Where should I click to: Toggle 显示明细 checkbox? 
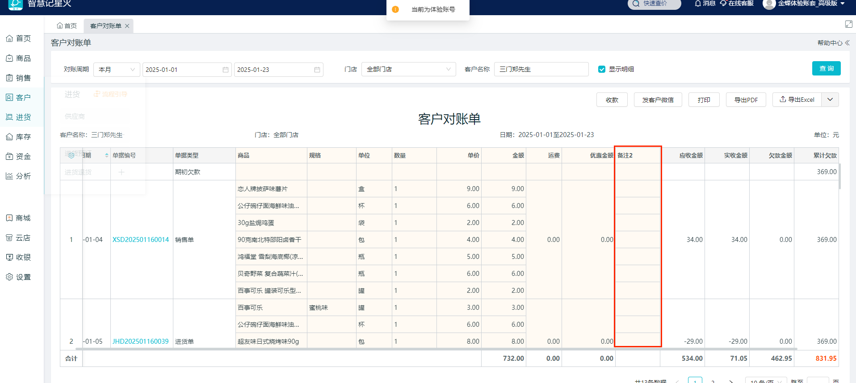[x=602, y=69]
